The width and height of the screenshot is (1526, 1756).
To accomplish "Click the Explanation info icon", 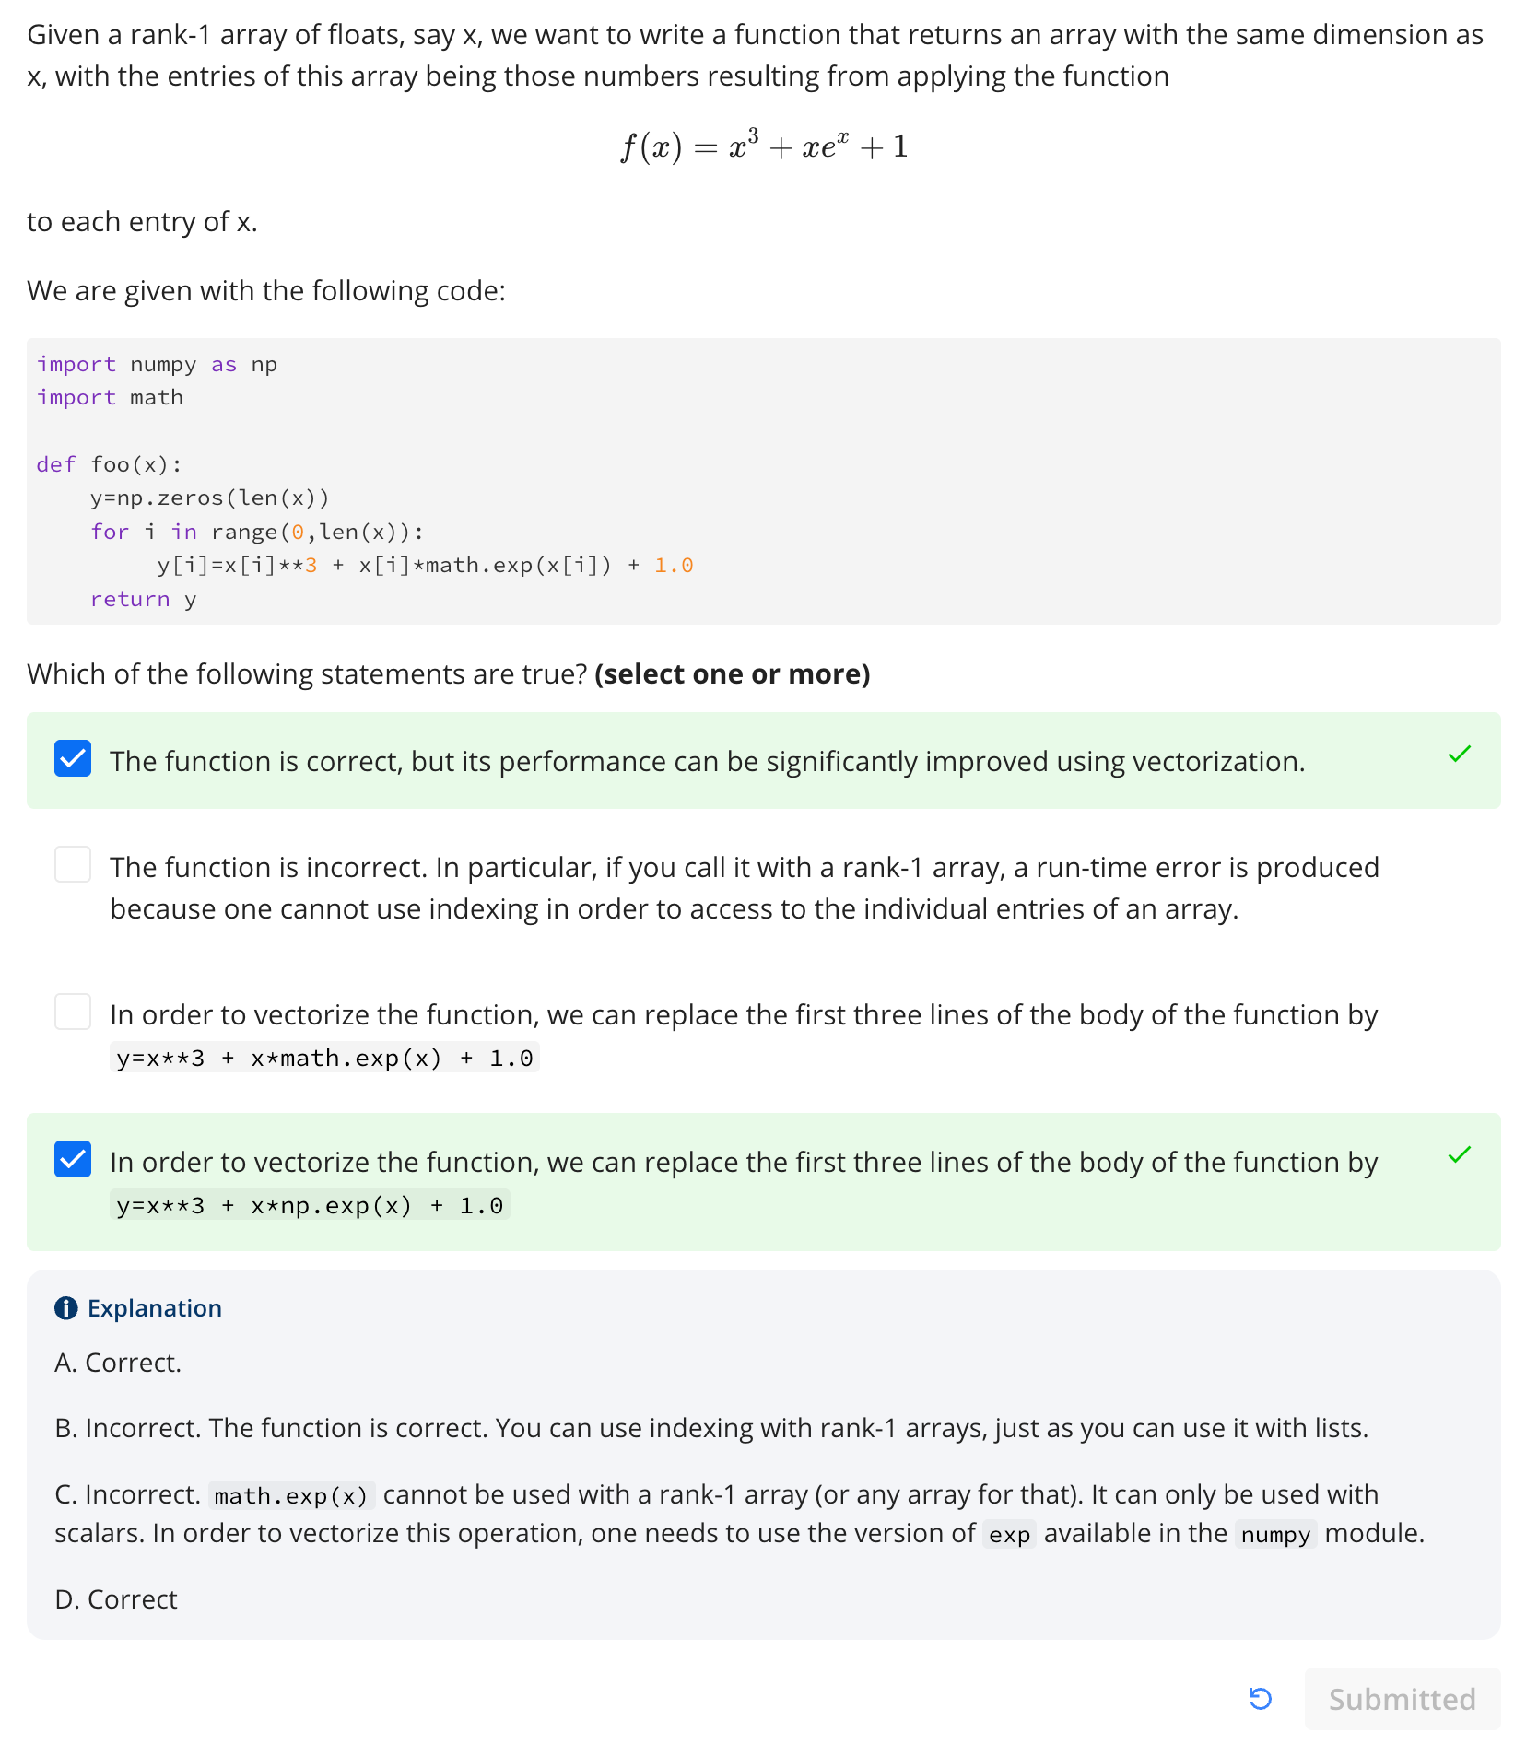I will (66, 1308).
